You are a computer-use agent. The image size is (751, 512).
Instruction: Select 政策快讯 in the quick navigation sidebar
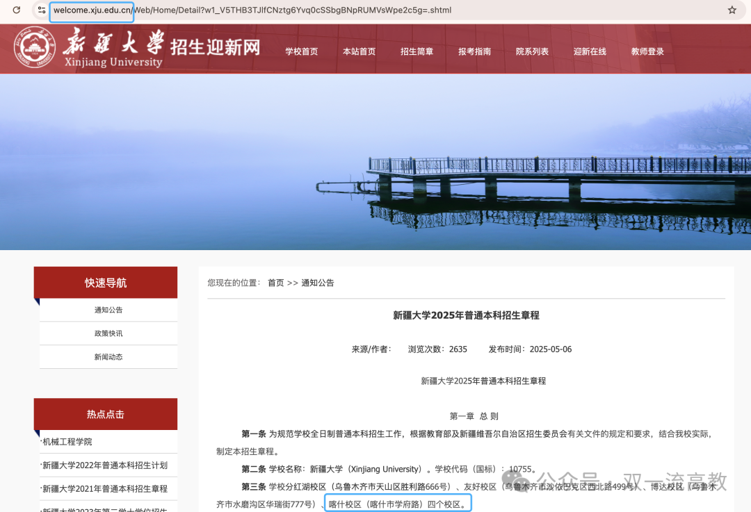(x=108, y=333)
